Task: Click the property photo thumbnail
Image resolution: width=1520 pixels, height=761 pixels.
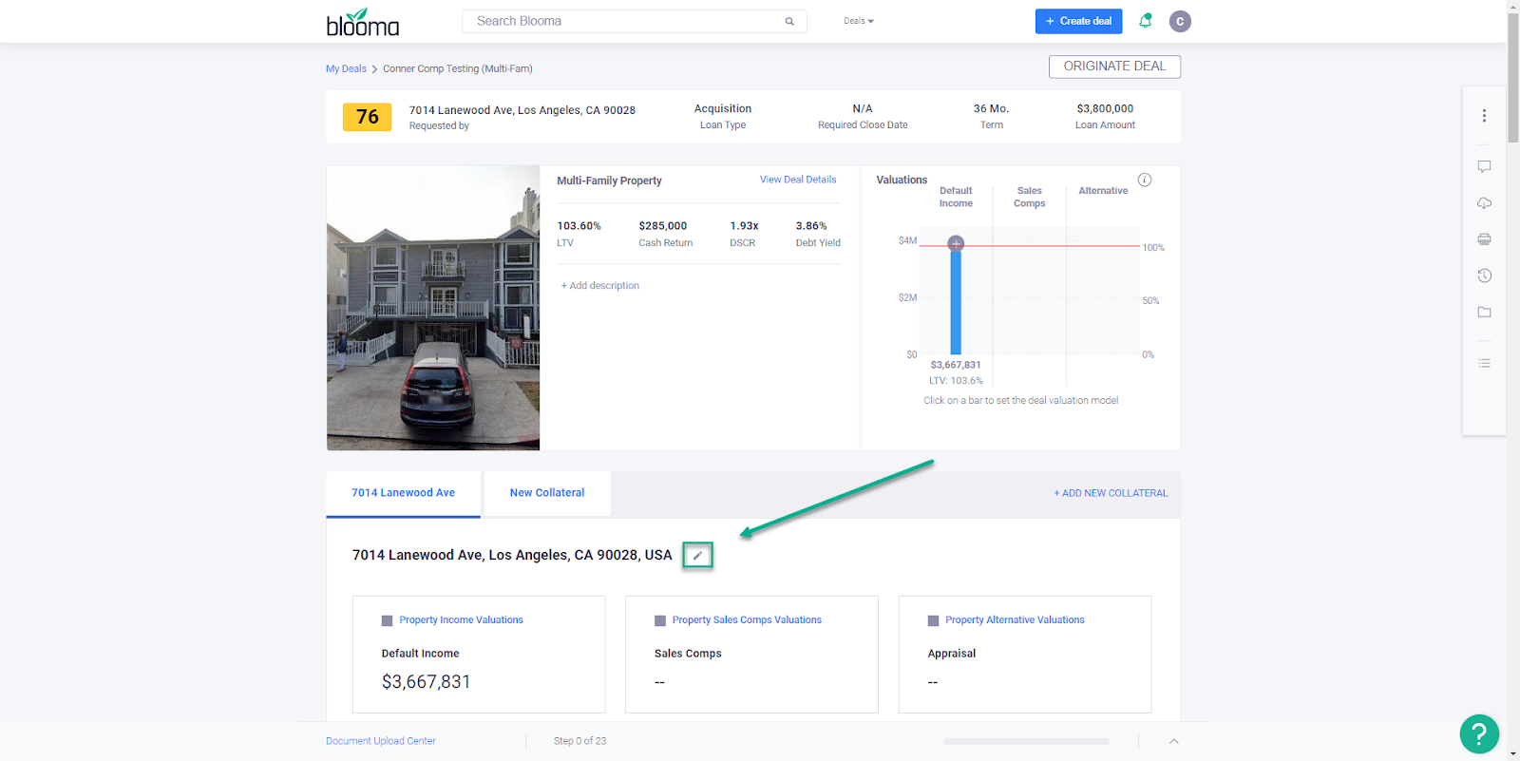Action: pyautogui.click(x=433, y=308)
